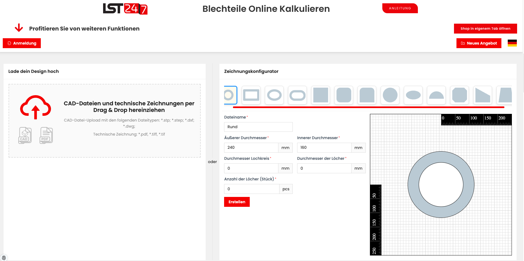The width and height of the screenshot is (524, 261).
Task: Click the Anmeldung login button
Action: [22, 43]
